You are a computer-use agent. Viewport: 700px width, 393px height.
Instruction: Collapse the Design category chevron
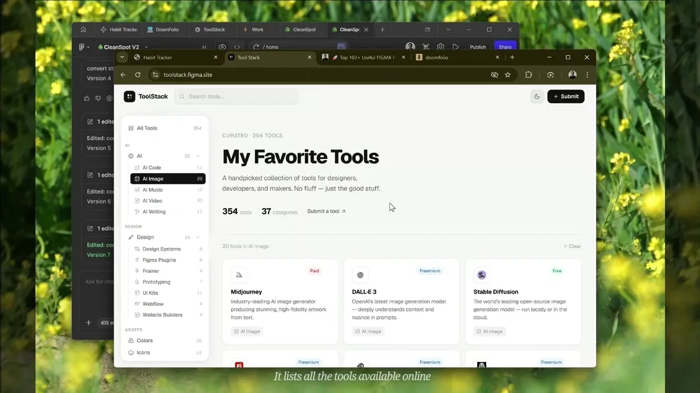[198, 237]
